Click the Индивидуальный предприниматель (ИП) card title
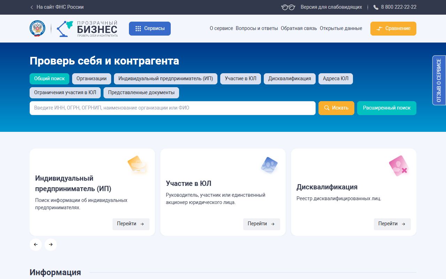The width and height of the screenshot is (446, 279). tap(73, 184)
